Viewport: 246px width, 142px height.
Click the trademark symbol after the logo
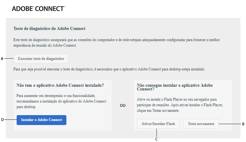(x=65, y=7)
